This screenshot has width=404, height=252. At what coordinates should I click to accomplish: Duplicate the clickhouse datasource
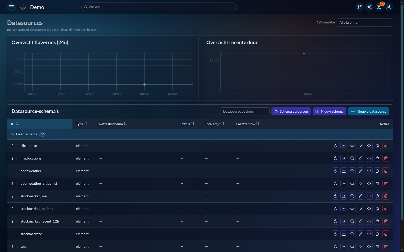377,146
